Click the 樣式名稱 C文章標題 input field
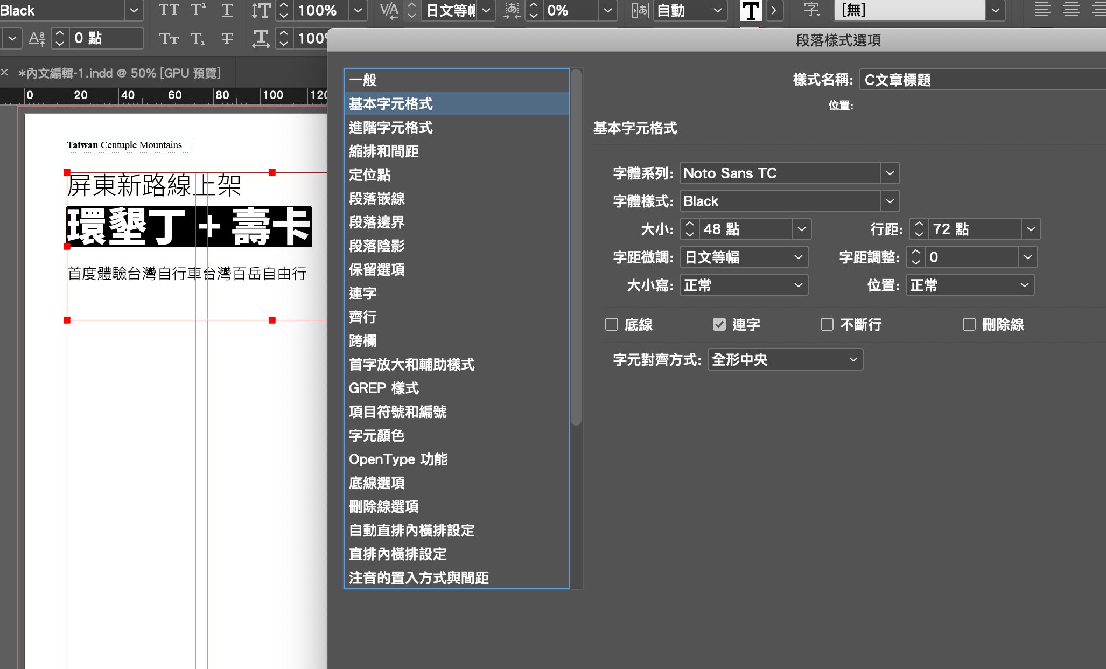Screen dimensions: 1106x669 click(980, 80)
